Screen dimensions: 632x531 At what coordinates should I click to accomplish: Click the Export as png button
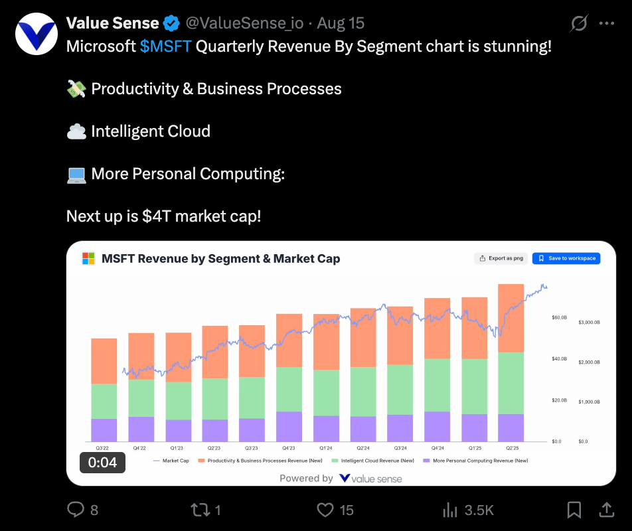click(501, 258)
